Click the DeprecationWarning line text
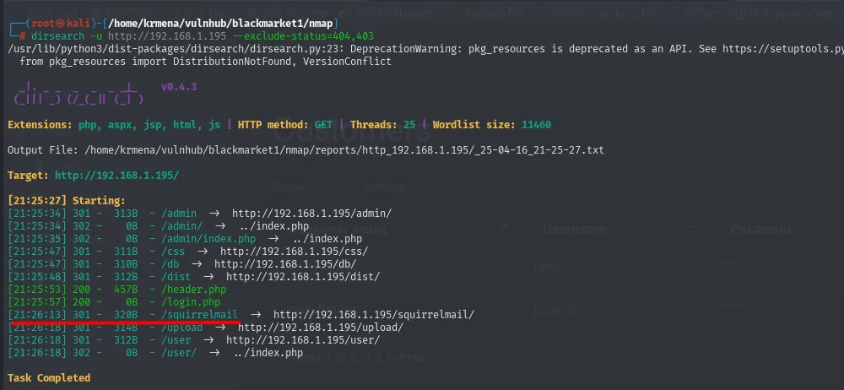The width and height of the screenshot is (844, 390). click(425, 49)
